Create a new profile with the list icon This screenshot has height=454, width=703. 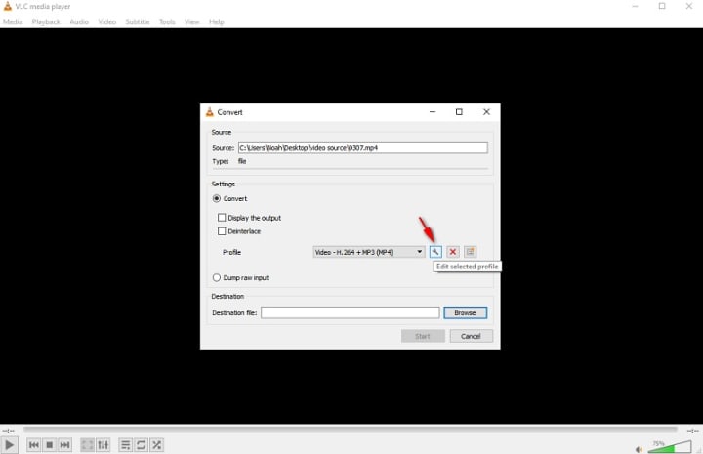(x=470, y=252)
